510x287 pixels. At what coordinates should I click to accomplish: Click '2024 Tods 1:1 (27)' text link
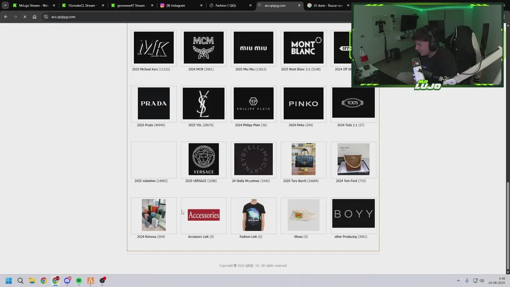[x=351, y=125]
